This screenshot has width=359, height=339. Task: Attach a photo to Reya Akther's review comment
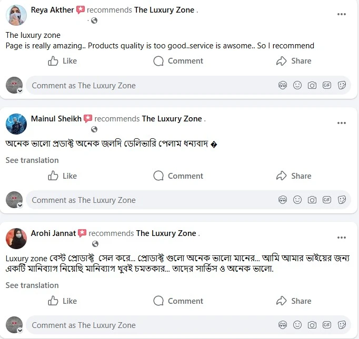[x=312, y=85]
